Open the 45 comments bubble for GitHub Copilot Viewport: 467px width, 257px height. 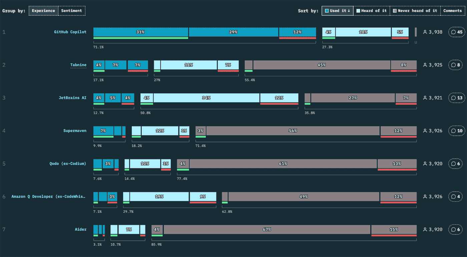457,32
